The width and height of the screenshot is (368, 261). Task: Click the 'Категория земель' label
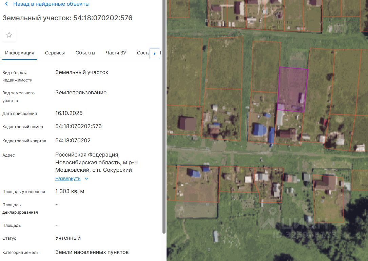tap(20, 253)
